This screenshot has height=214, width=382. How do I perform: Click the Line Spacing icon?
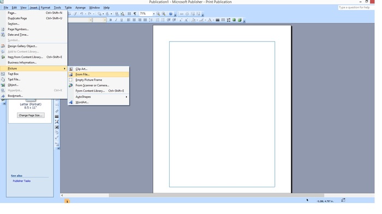[151, 20]
